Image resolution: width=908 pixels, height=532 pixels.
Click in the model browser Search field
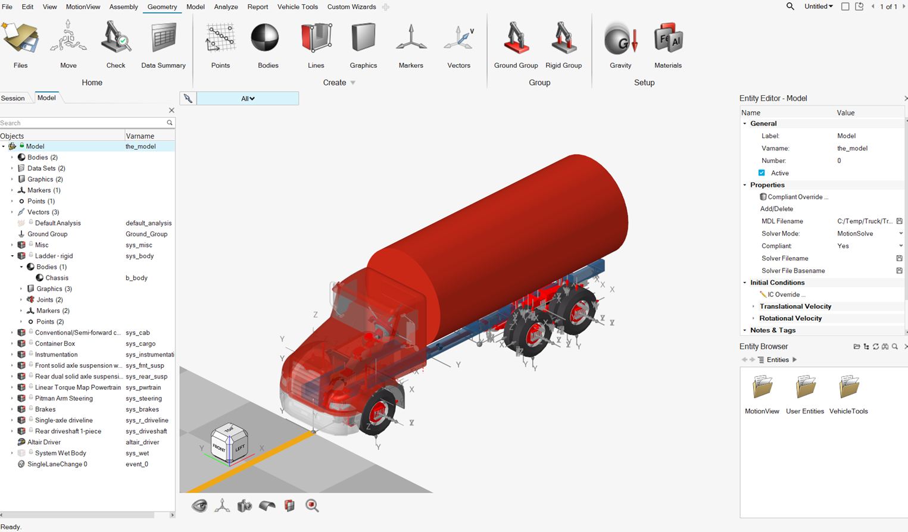tap(83, 123)
